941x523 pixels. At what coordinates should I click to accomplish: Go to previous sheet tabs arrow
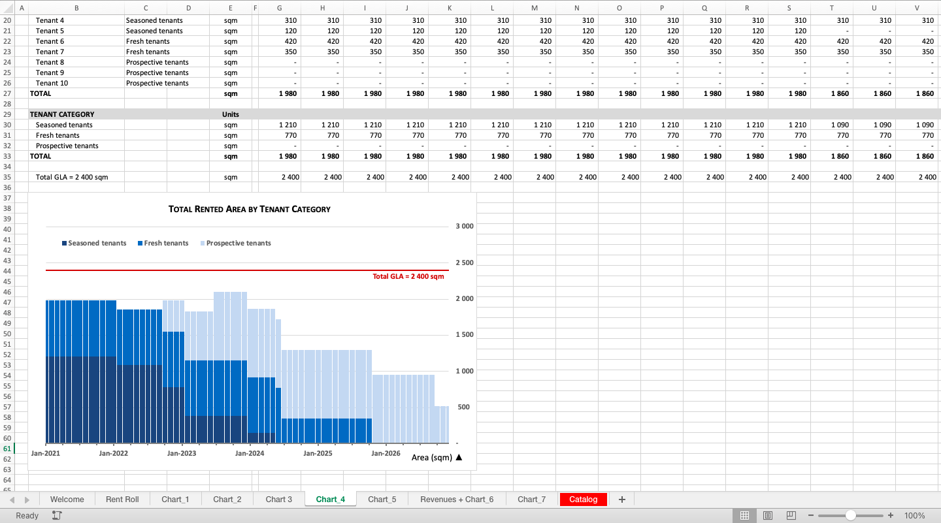click(x=12, y=499)
